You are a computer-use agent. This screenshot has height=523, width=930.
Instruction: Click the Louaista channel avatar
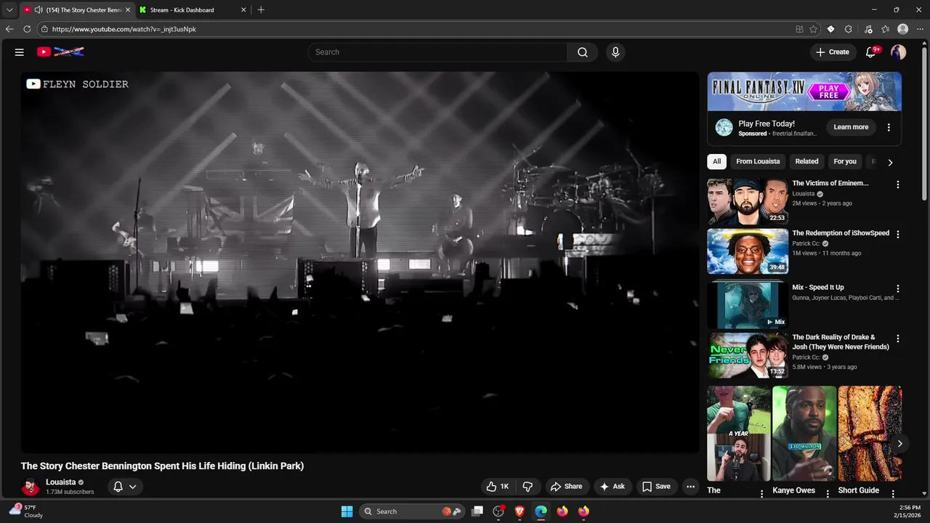pos(31,487)
